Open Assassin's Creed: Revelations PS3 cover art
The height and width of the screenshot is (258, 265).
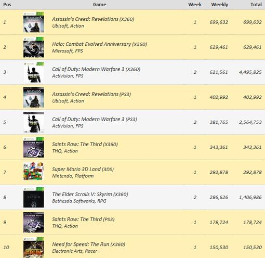point(34,97)
